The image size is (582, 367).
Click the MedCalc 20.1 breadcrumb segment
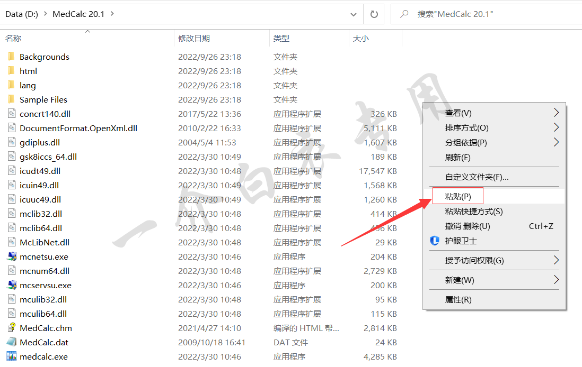(x=78, y=14)
